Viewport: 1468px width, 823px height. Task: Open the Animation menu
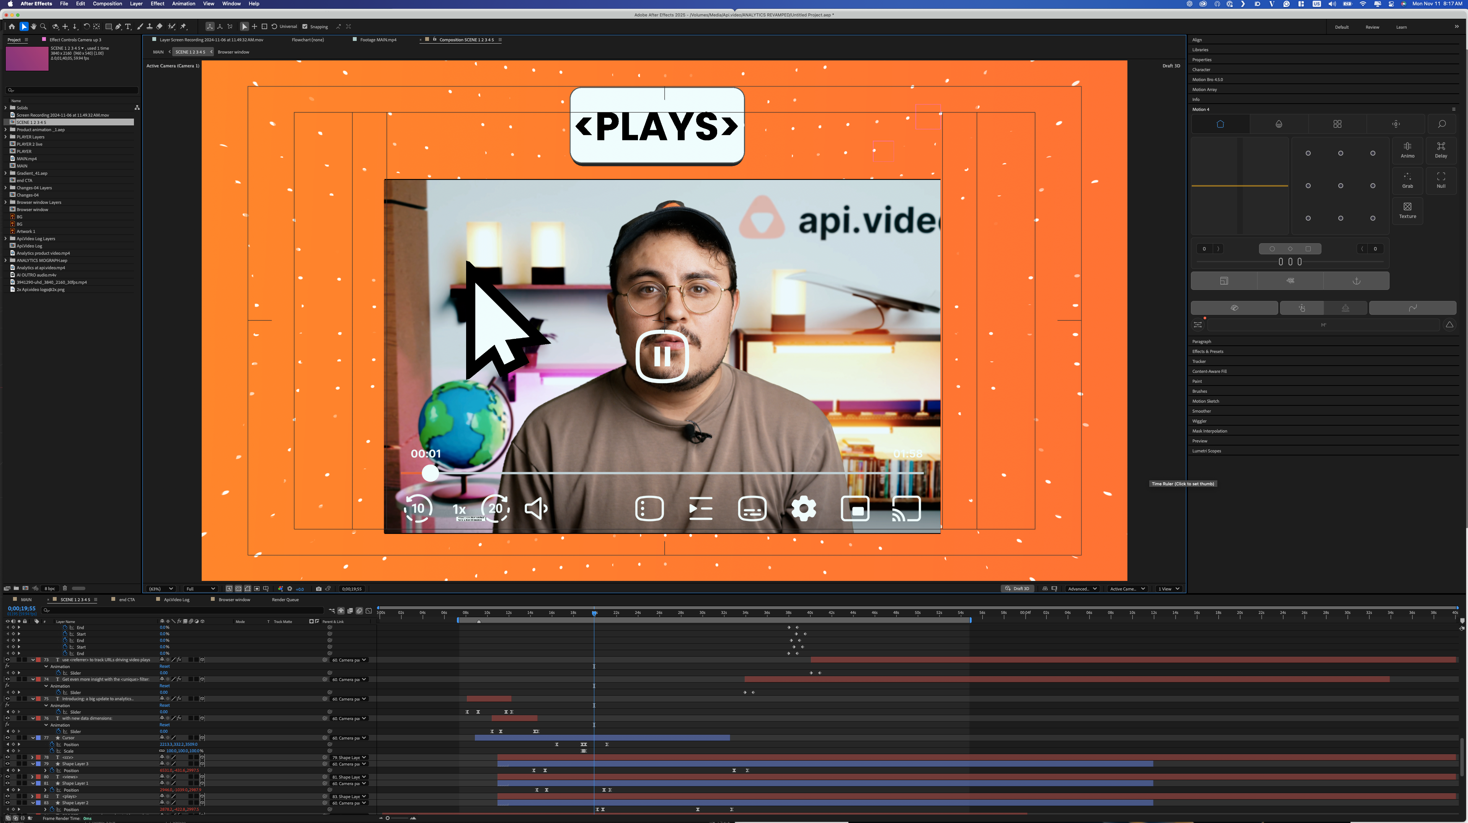coord(184,3)
